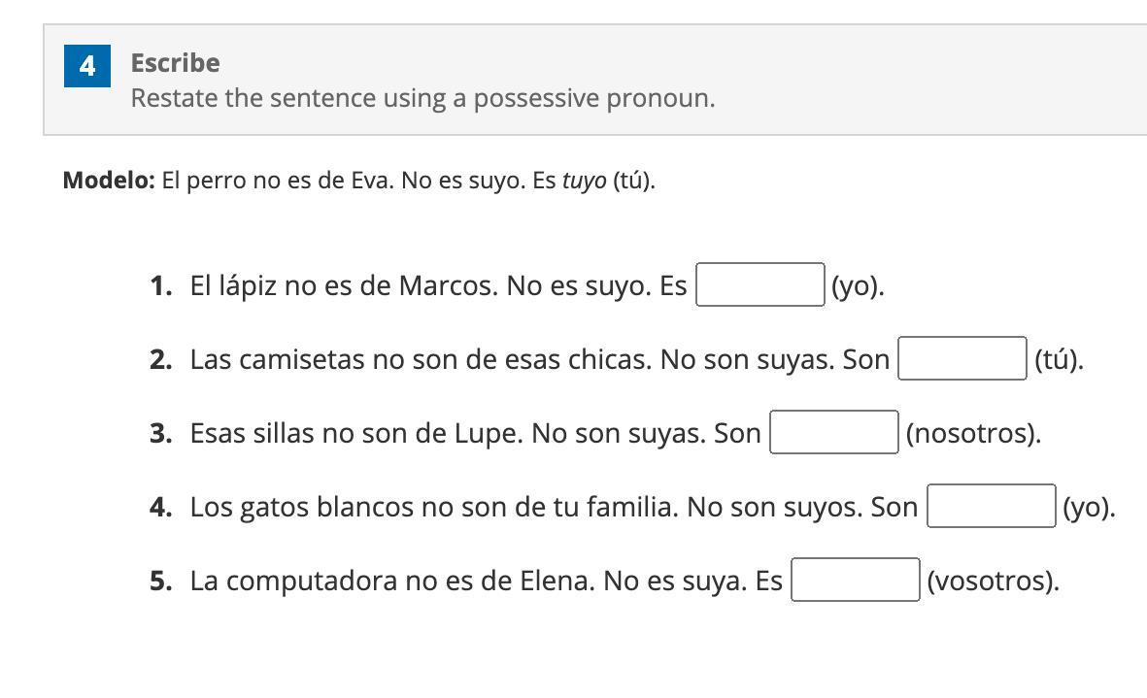Click the 'Restate the sentence' instruction text
The width and height of the screenshot is (1147, 698).
[x=422, y=98]
